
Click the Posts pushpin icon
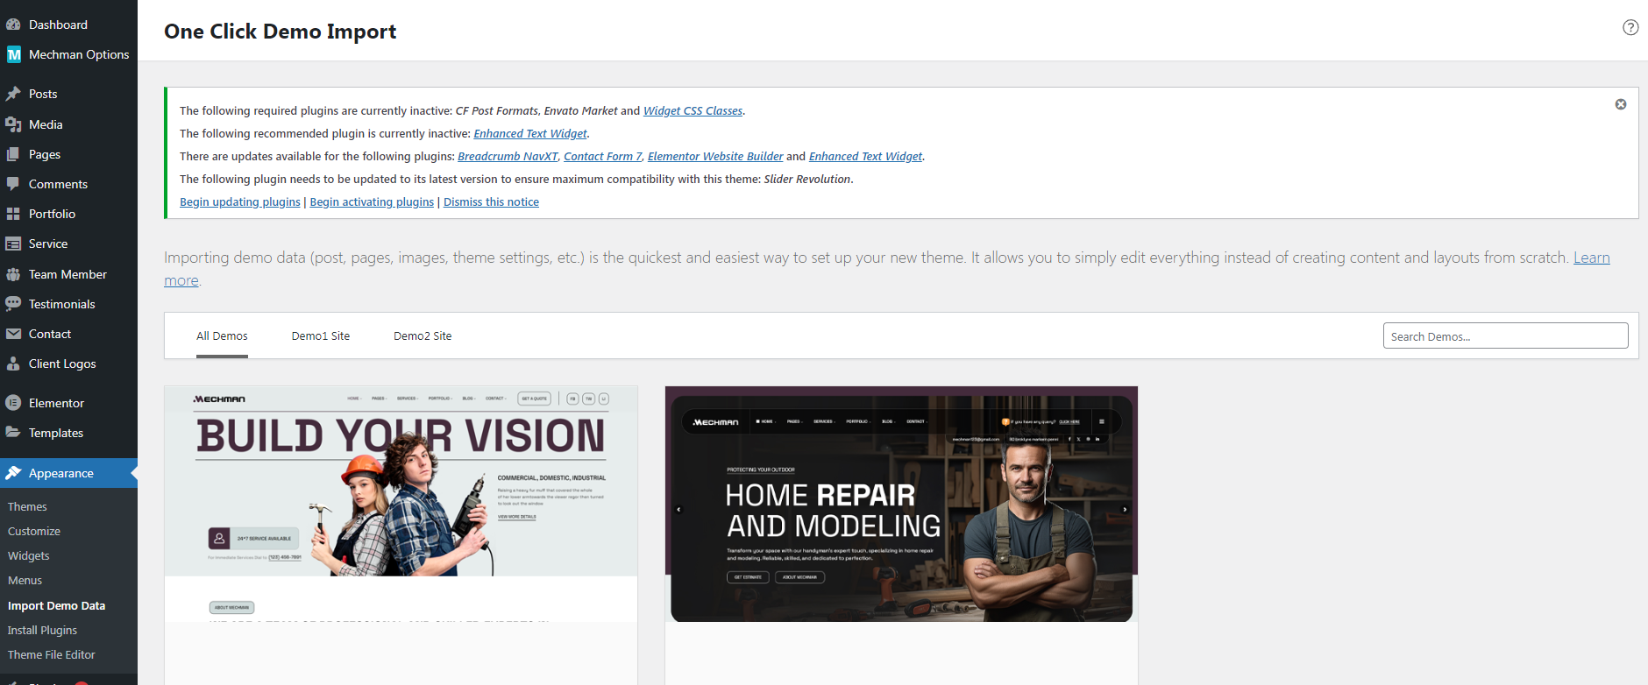tap(13, 94)
